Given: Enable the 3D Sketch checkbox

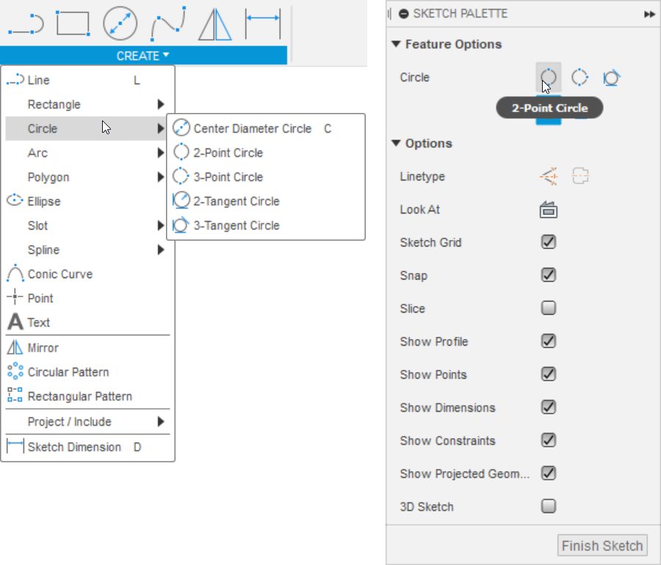Looking at the screenshot, I should point(549,506).
